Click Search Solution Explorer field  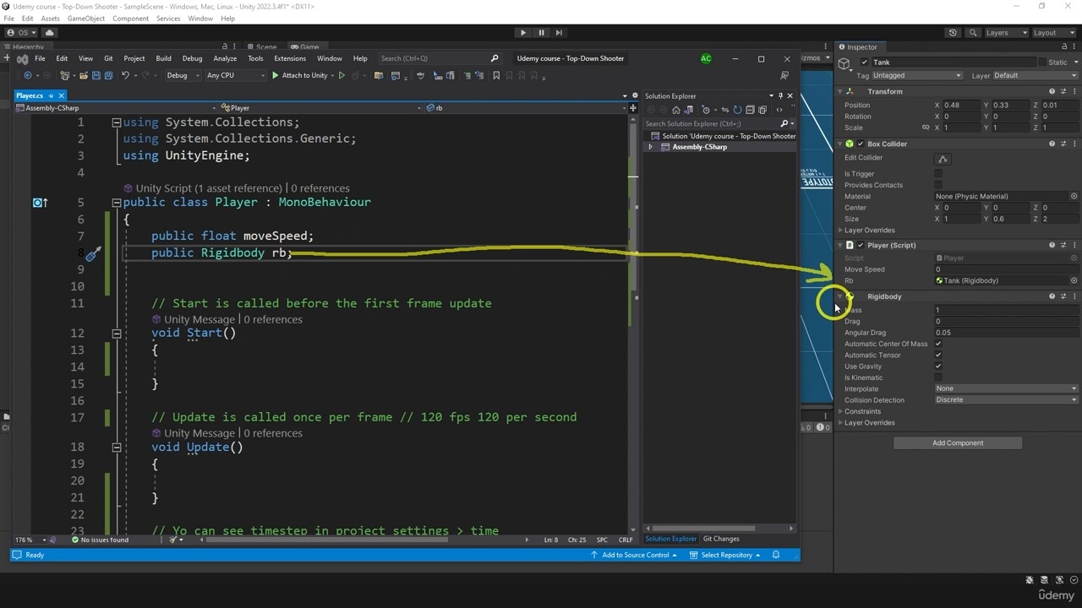719,123
